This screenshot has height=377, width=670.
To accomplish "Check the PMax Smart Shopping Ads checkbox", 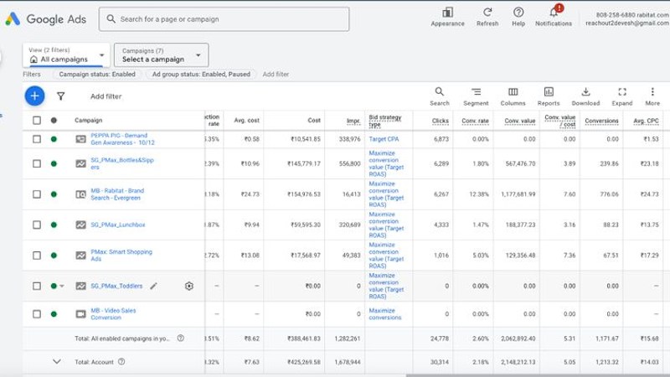I will [37, 256].
